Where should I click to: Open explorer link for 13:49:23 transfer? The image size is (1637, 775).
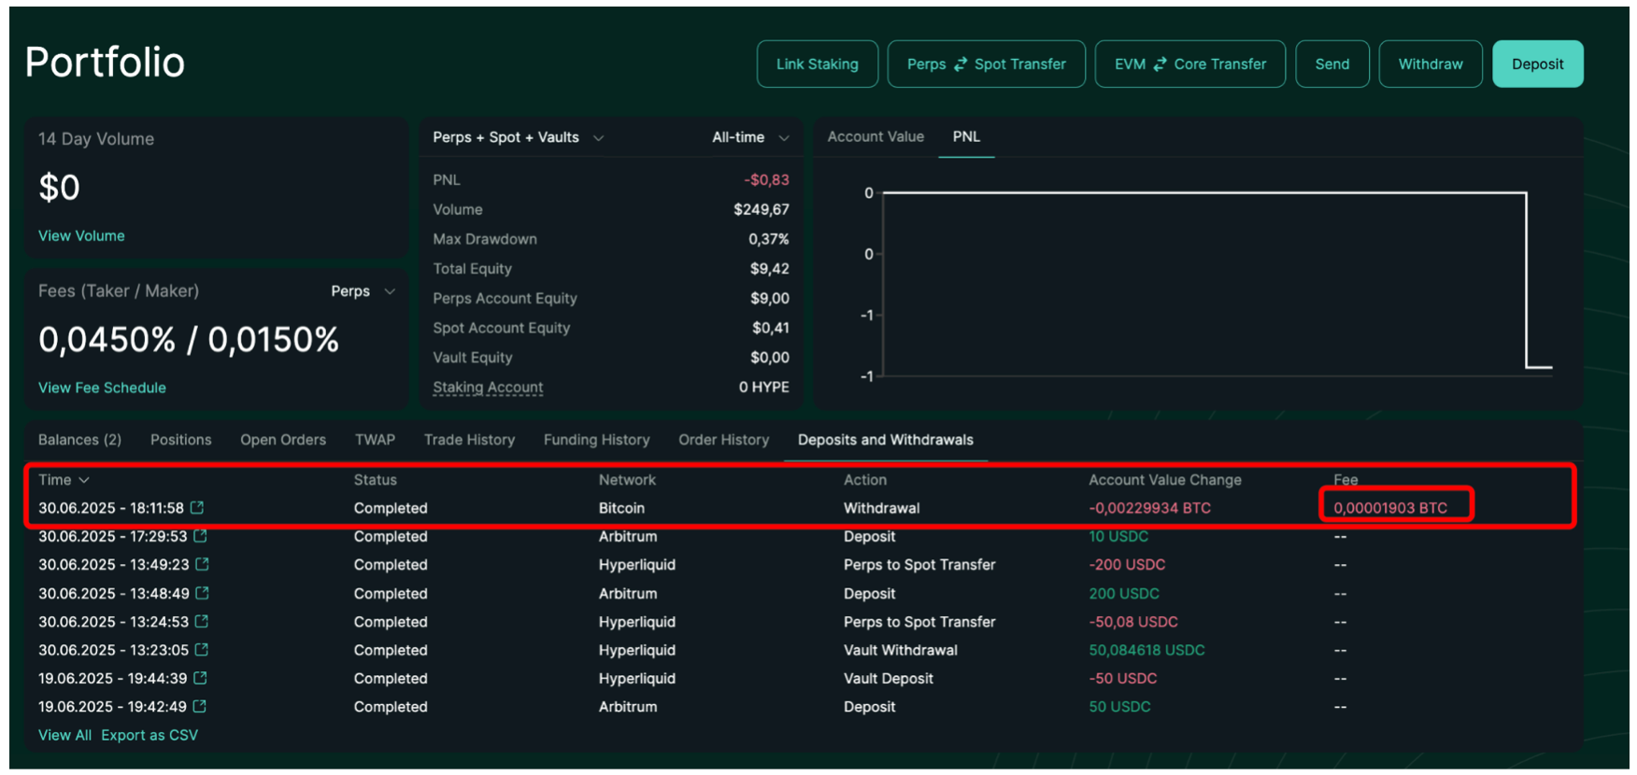click(x=203, y=565)
